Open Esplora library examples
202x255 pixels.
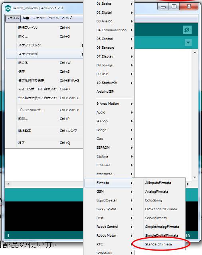tap(109, 156)
